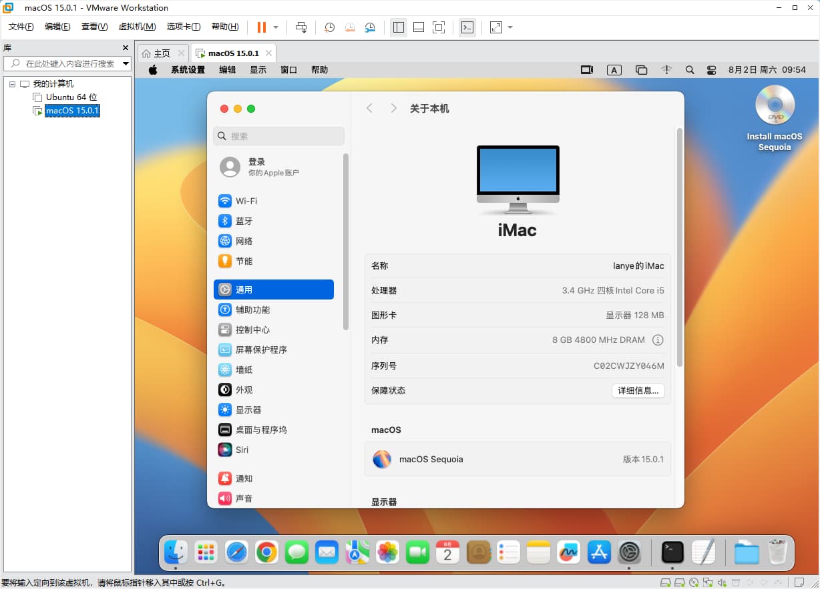Focus the 搜索 field in System Settings

pyautogui.click(x=279, y=136)
